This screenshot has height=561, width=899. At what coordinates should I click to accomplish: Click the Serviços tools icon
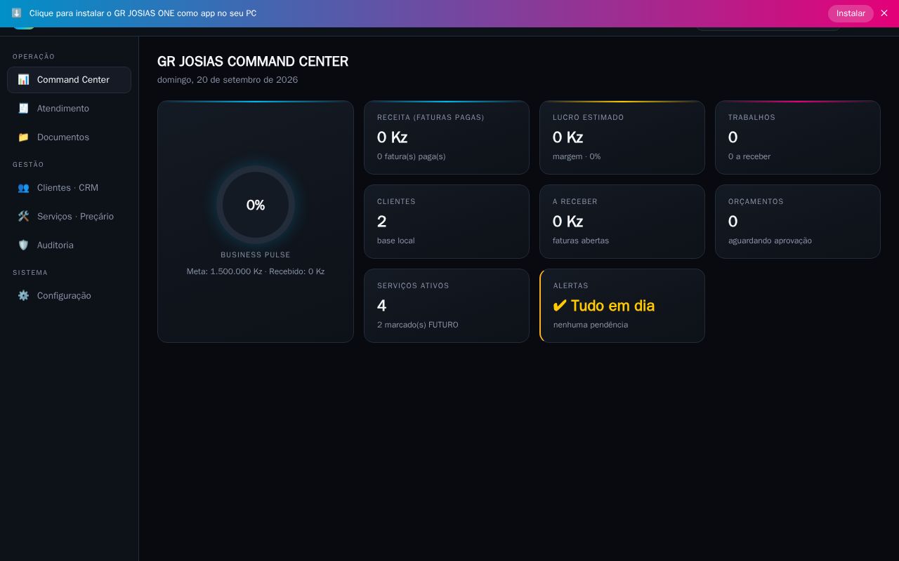(23, 217)
